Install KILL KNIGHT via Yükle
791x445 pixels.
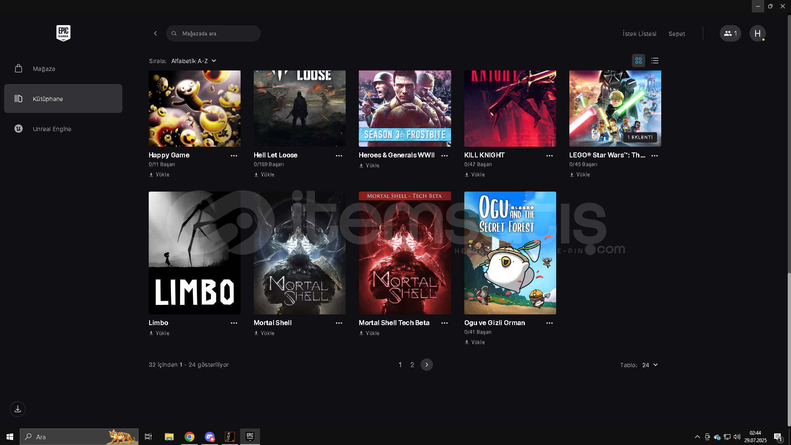pos(475,175)
